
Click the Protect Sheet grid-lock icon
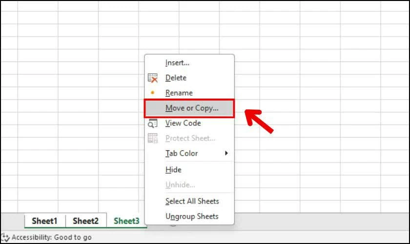153,138
